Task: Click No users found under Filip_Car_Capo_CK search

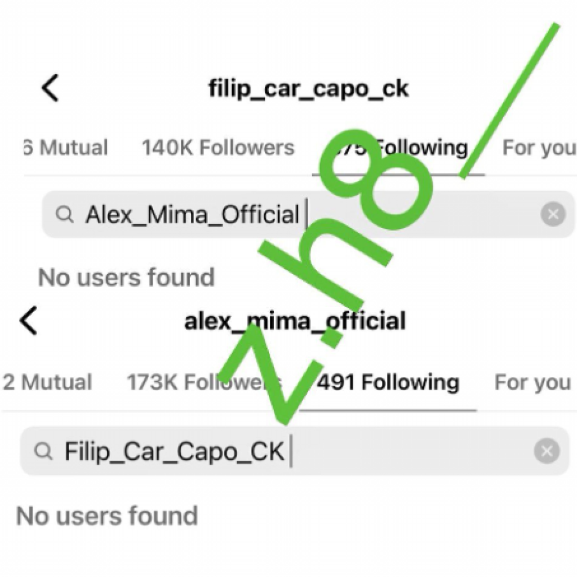Action: pyautogui.click(x=107, y=516)
